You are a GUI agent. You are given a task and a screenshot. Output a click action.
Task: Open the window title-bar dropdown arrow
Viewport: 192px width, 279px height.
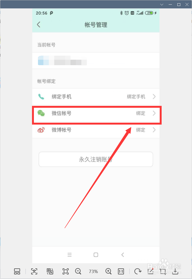pos(162,5)
